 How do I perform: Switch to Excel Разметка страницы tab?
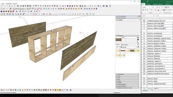158,4
